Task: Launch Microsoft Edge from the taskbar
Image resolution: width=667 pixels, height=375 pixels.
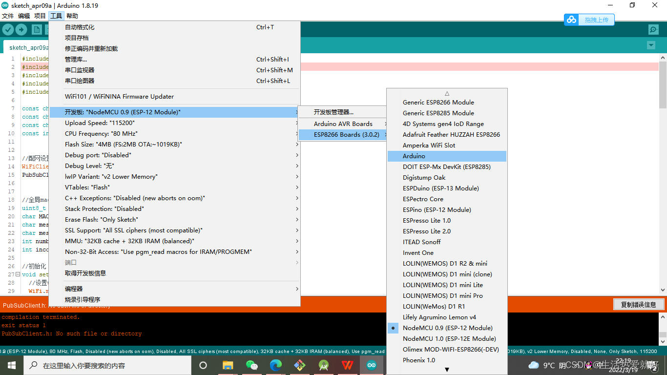Action: tap(276, 365)
